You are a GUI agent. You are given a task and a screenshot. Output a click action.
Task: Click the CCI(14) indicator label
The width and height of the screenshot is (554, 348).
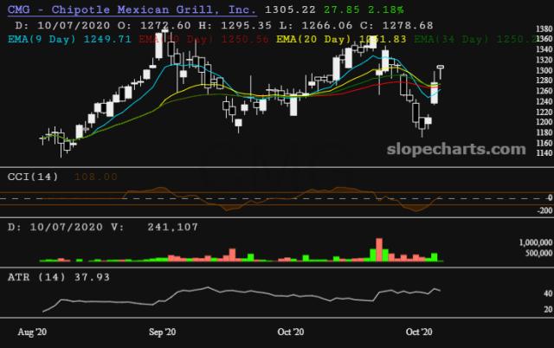coord(34,176)
